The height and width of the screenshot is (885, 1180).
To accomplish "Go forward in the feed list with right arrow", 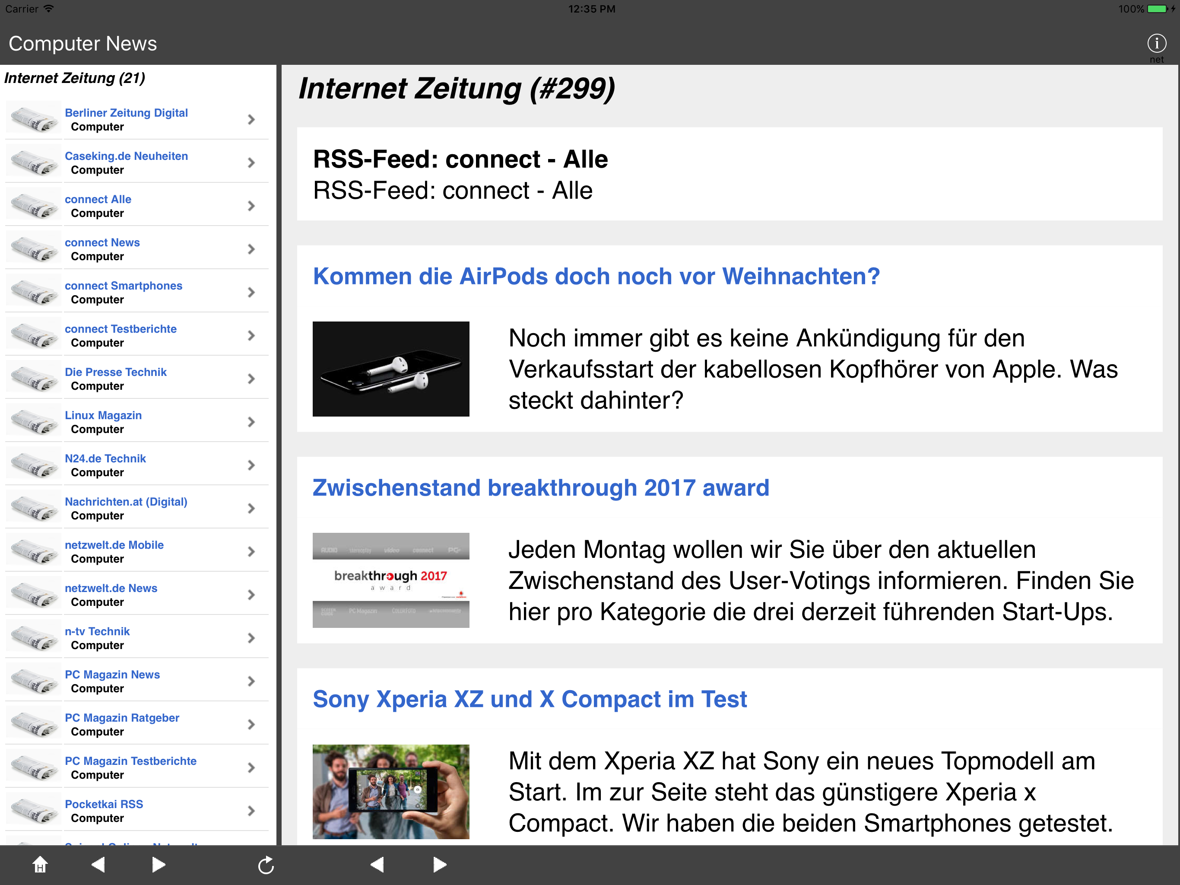I will pyautogui.click(x=159, y=865).
